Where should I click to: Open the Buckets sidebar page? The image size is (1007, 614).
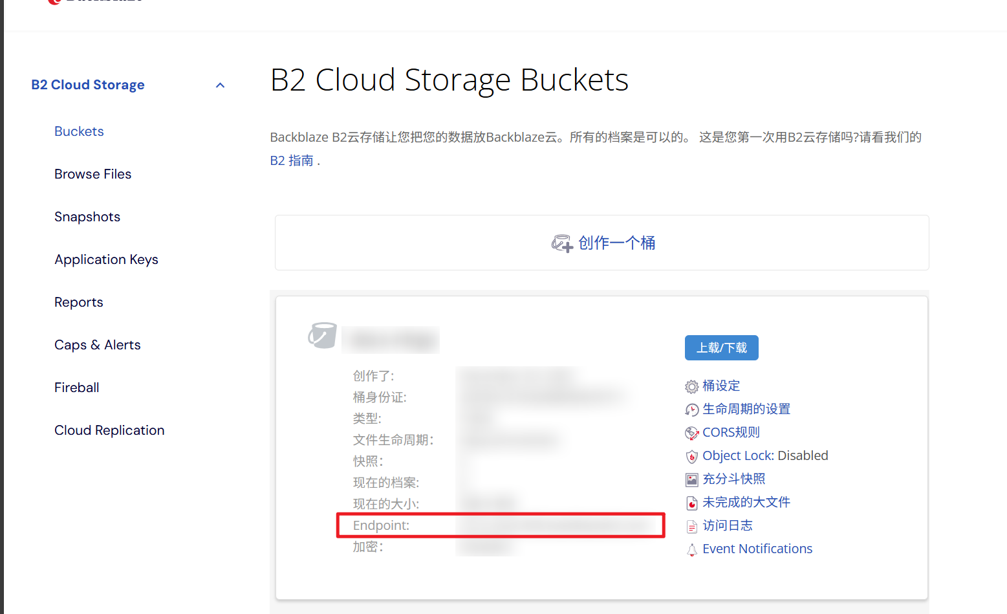(79, 131)
